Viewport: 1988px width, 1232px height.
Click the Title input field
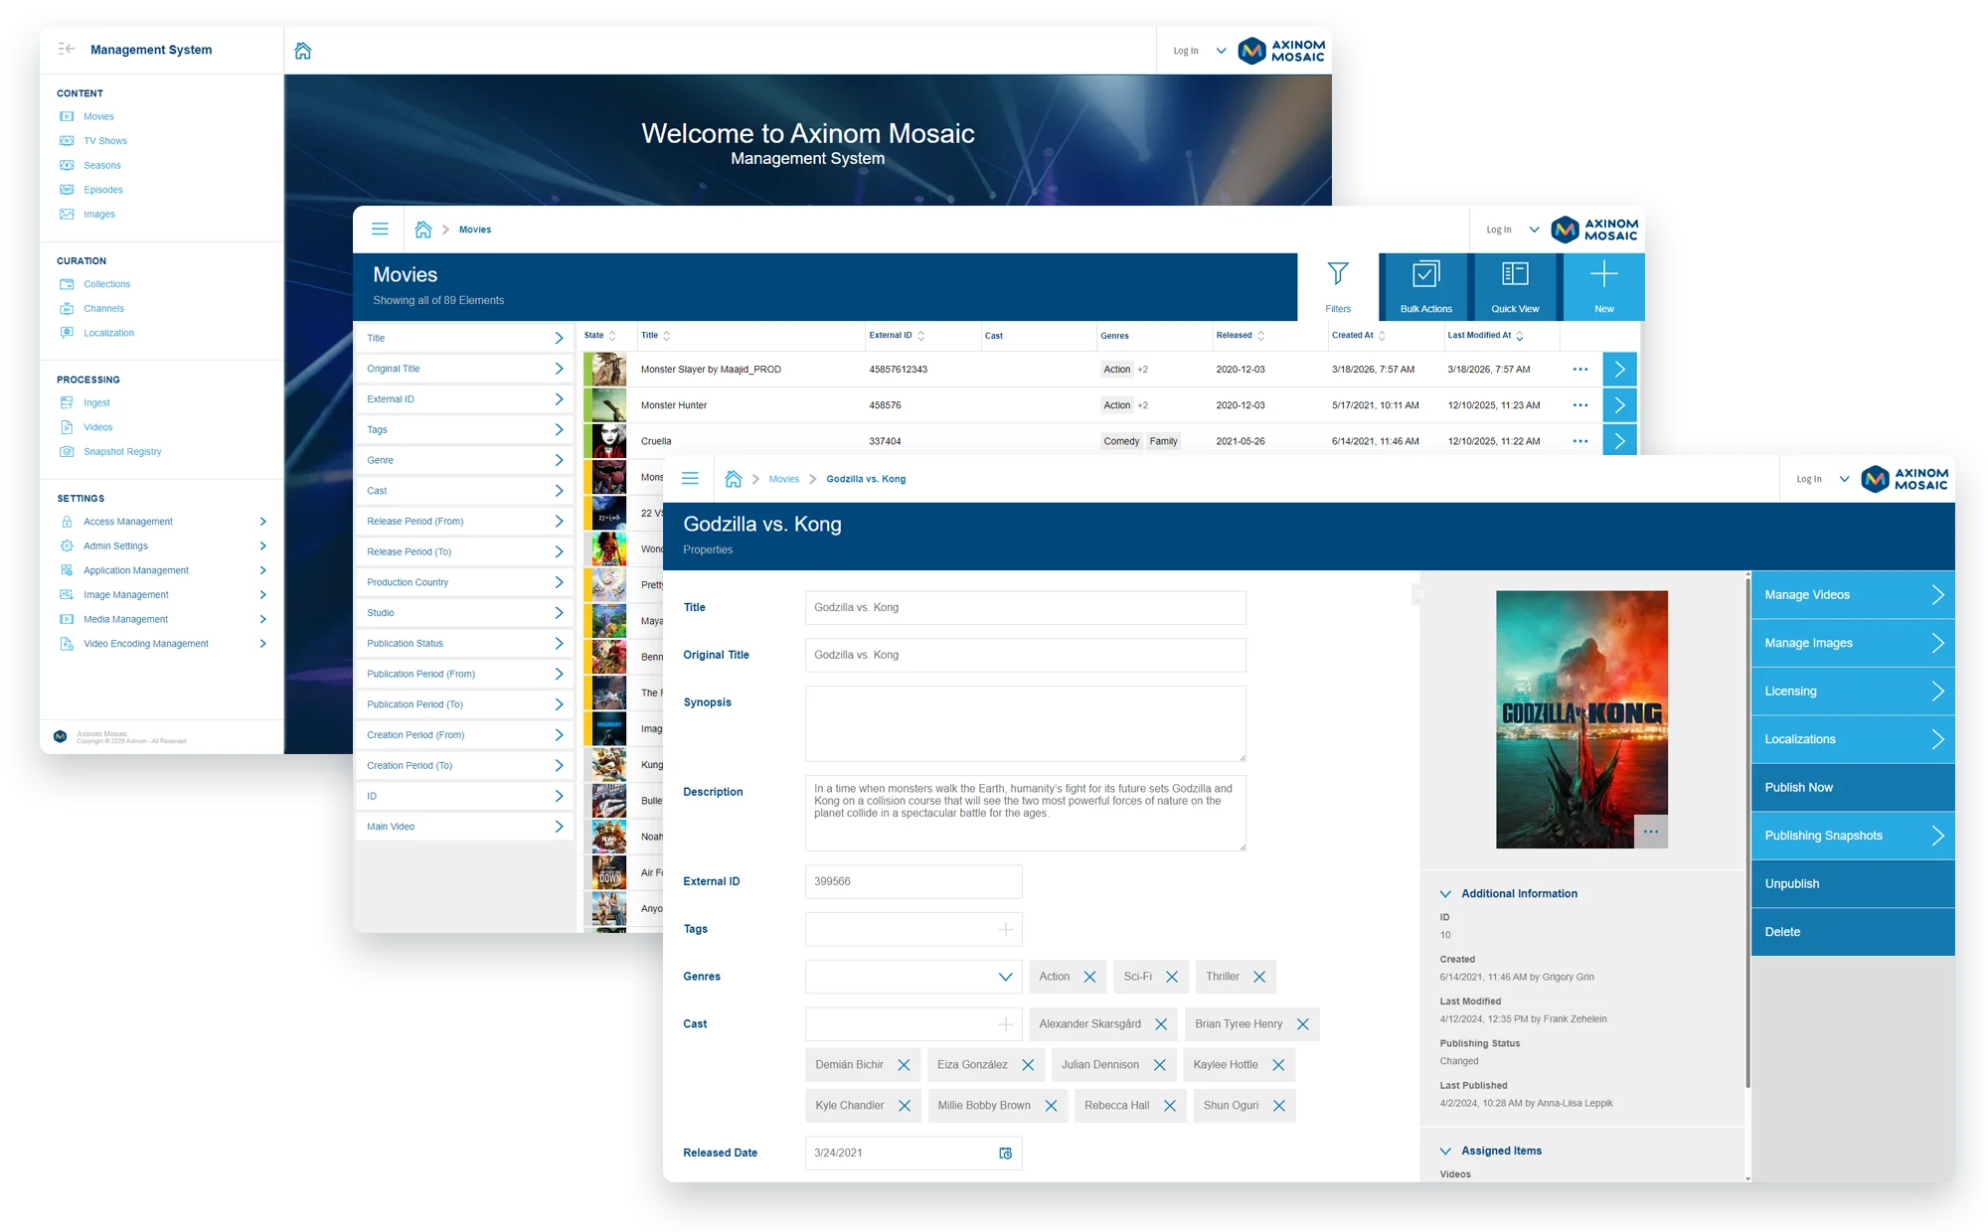[x=1025, y=607]
